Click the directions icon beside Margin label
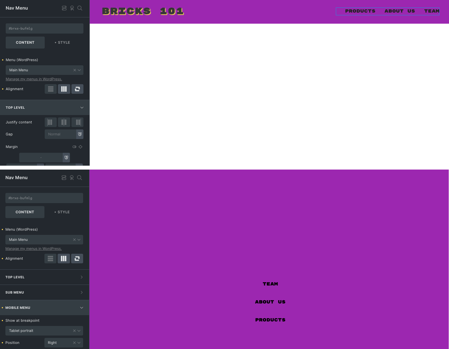 [x=80, y=147]
